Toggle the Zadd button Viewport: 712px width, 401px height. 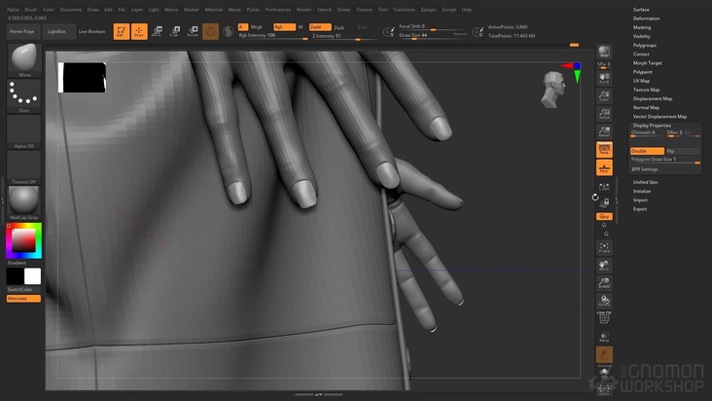coord(320,27)
